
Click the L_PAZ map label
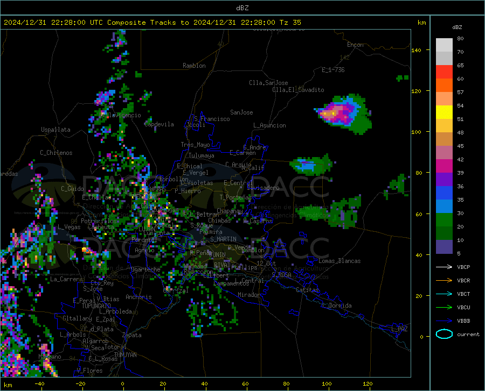399,329
